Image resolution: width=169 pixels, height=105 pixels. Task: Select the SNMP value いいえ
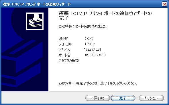tap(89, 38)
